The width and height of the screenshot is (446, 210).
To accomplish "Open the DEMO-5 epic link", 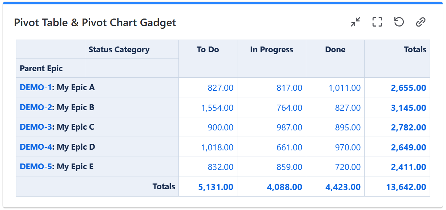I will click(36, 167).
